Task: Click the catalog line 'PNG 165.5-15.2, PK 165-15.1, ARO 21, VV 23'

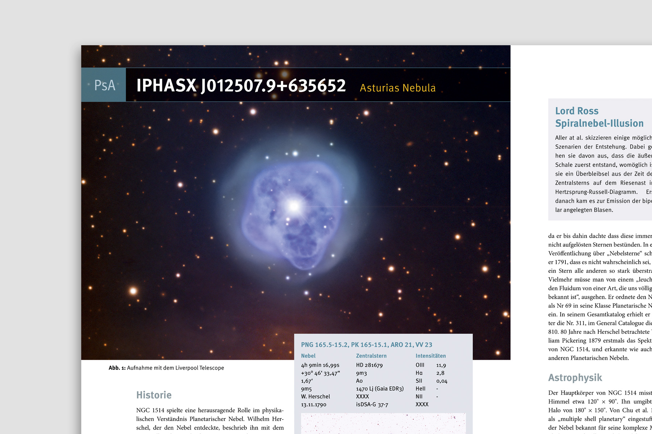Action: click(x=367, y=345)
